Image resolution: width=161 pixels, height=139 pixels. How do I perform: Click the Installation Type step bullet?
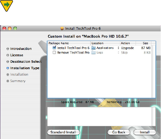click(8, 68)
